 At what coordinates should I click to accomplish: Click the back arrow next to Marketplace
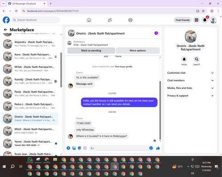(5, 30)
